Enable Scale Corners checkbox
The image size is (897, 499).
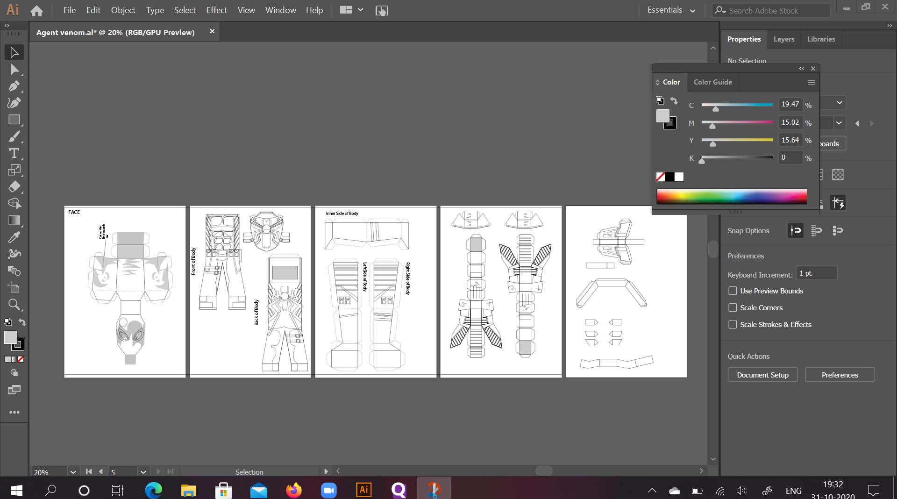click(733, 307)
